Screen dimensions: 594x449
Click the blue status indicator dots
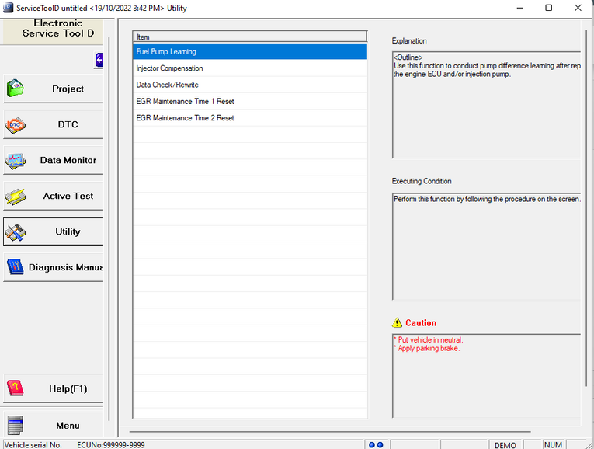pyautogui.click(x=376, y=444)
